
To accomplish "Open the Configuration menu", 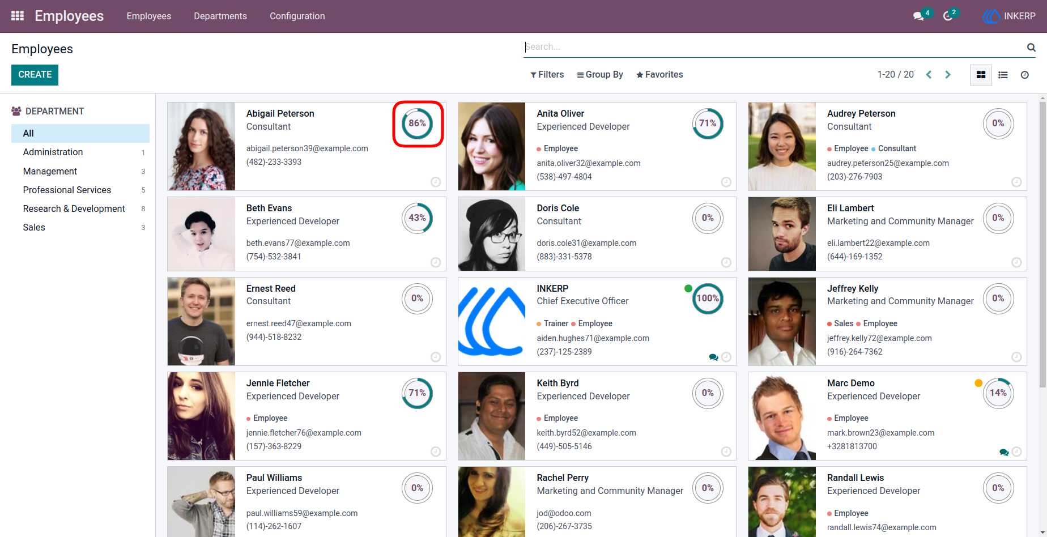I will 297,16.
